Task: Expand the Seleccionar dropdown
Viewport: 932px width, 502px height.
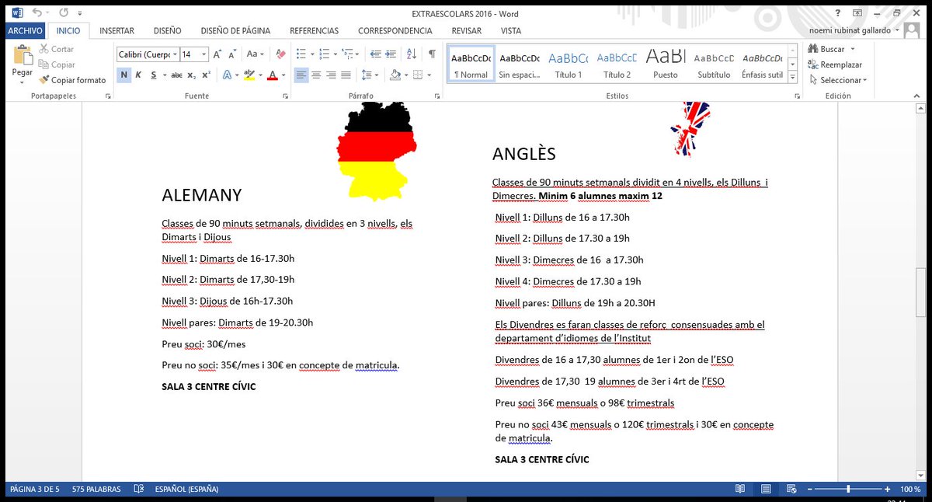Action: (x=837, y=80)
